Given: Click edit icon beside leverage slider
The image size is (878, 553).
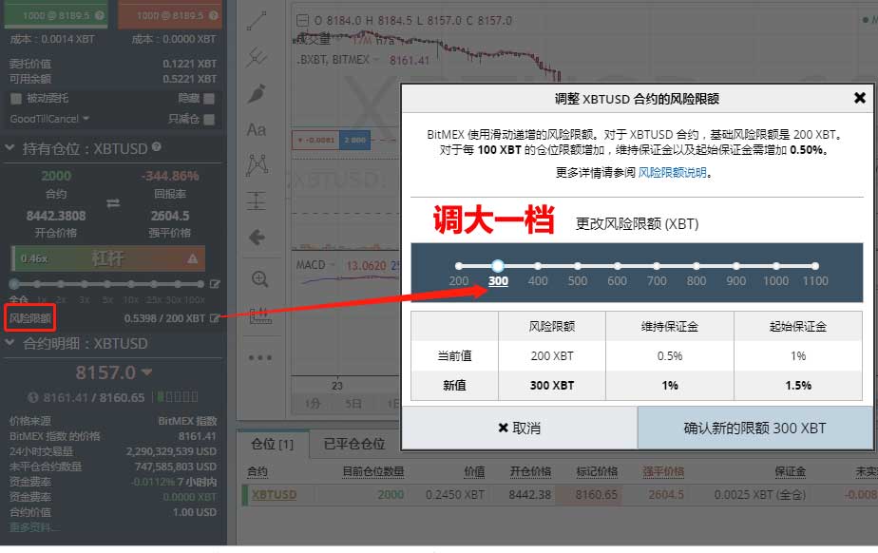Looking at the screenshot, I should [215, 284].
